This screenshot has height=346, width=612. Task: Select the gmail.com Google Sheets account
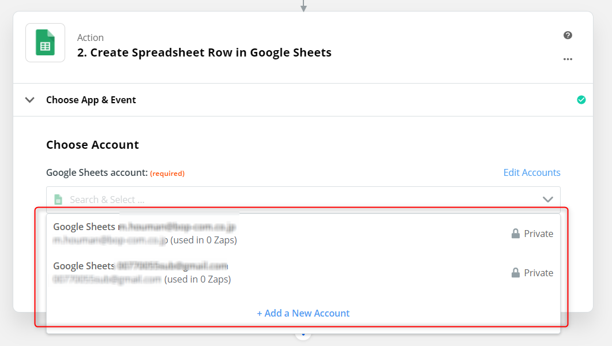pyautogui.click(x=141, y=272)
